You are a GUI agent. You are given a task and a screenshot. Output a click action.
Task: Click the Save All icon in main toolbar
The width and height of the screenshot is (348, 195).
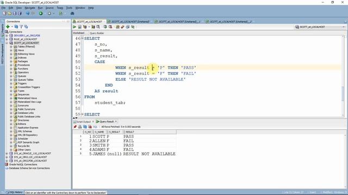point(20,14)
